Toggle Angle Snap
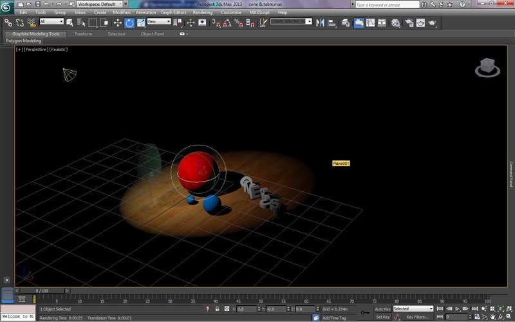 click(x=227, y=23)
